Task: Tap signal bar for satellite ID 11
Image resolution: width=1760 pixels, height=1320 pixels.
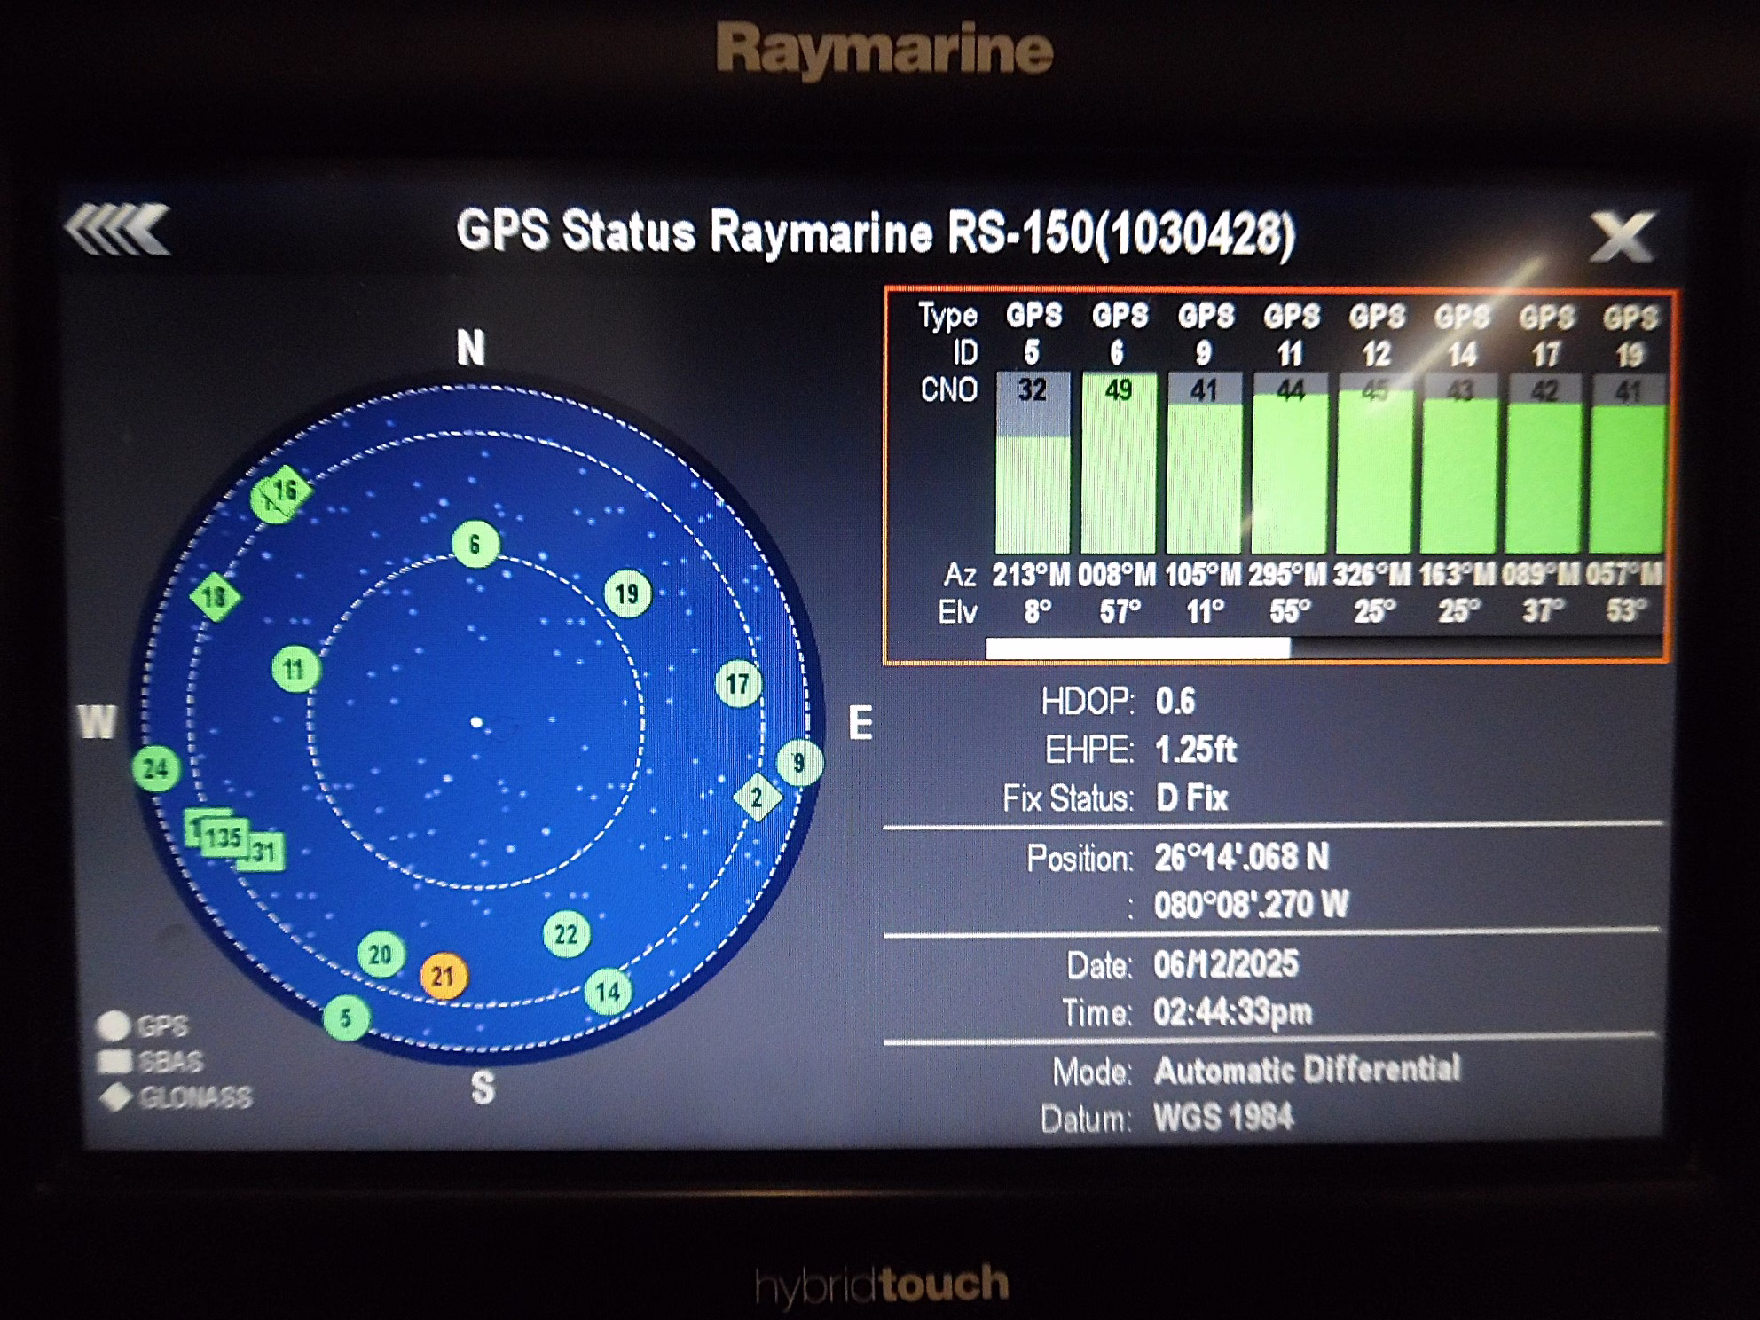Action: tap(1290, 463)
